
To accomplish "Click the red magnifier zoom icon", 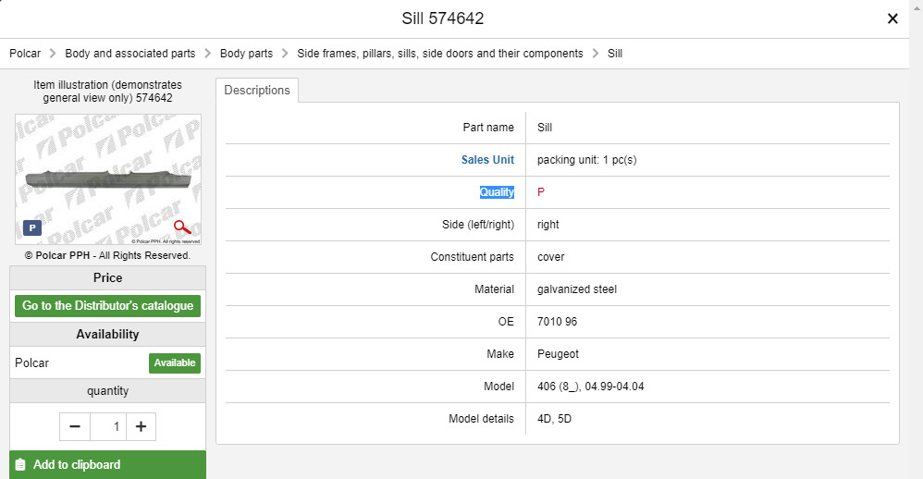I will coord(182,227).
